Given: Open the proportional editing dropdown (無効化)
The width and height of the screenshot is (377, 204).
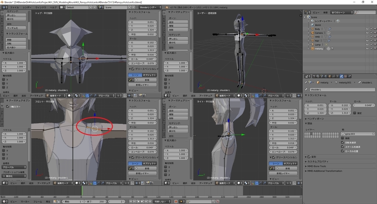Looking at the screenshot, I should click(x=14, y=176).
